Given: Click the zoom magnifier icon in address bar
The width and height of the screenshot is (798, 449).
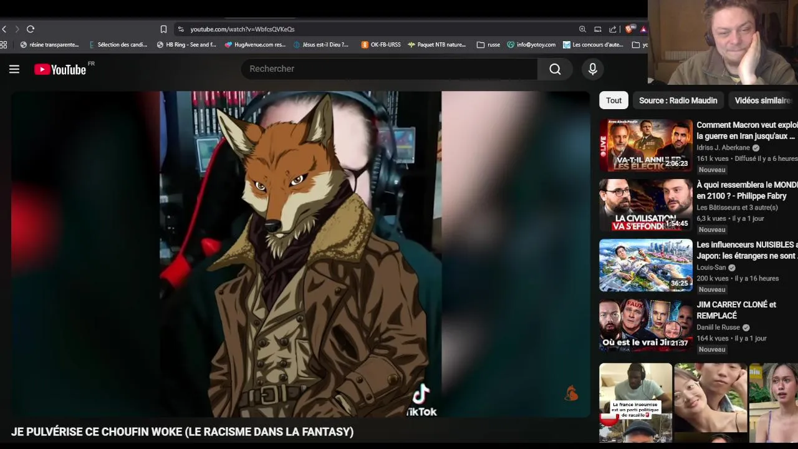Looking at the screenshot, I should [582, 29].
